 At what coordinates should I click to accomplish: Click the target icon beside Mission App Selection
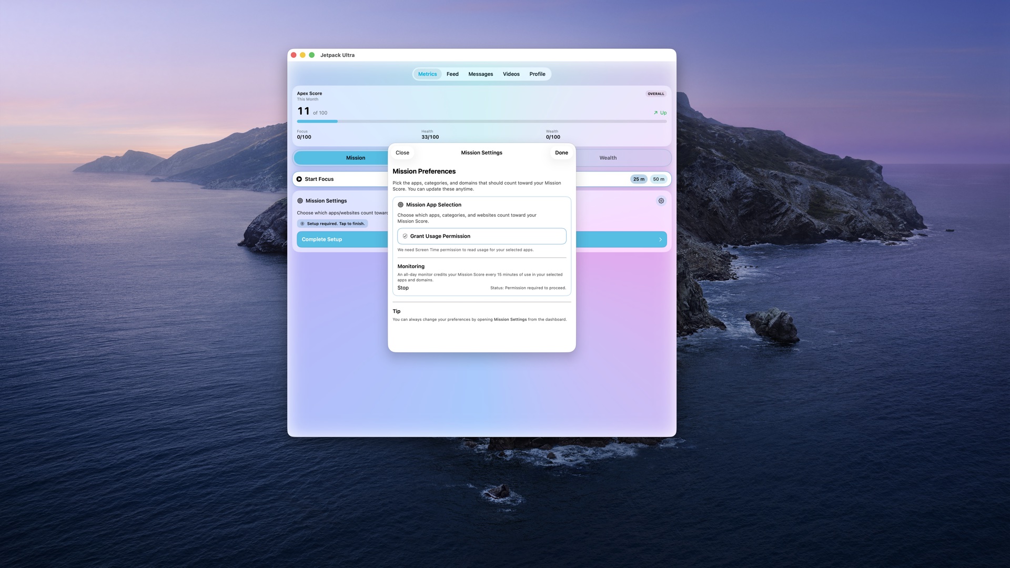400,205
